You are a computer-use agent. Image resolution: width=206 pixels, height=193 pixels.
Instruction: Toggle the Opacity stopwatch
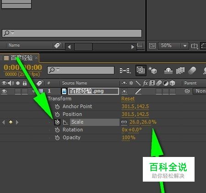pos(57,138)
